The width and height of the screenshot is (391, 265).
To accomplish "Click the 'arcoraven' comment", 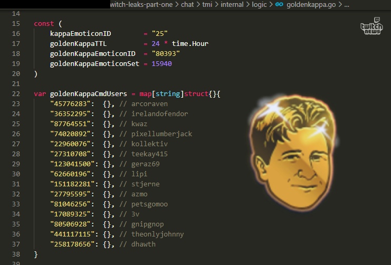I will pyautogui.click(x=150, y=104).
